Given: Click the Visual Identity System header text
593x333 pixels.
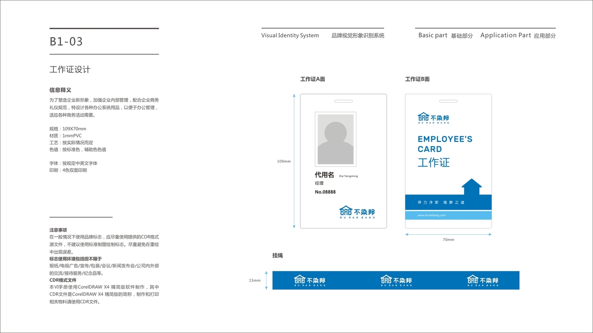Looking at the screenshot, I should click(290, 36).
